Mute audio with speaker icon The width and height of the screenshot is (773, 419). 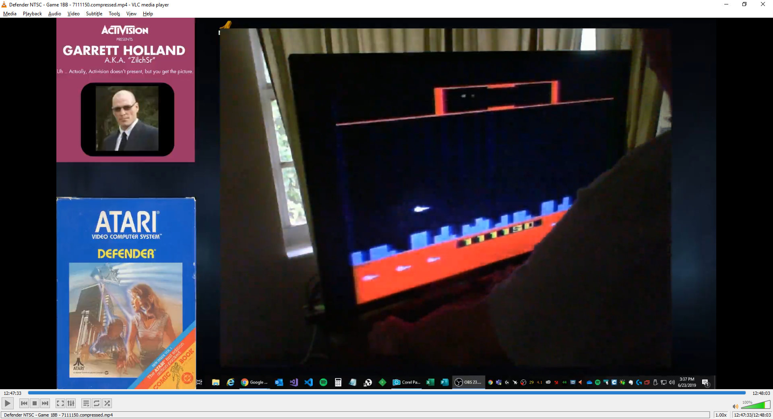click(735, 406)
